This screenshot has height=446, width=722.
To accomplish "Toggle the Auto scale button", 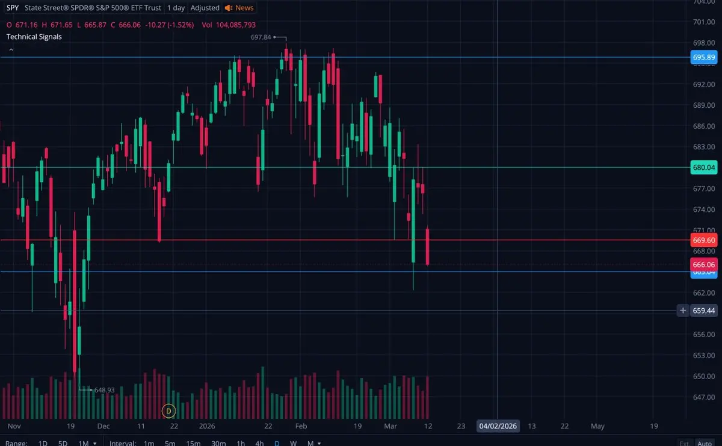I will coord(705,443).
